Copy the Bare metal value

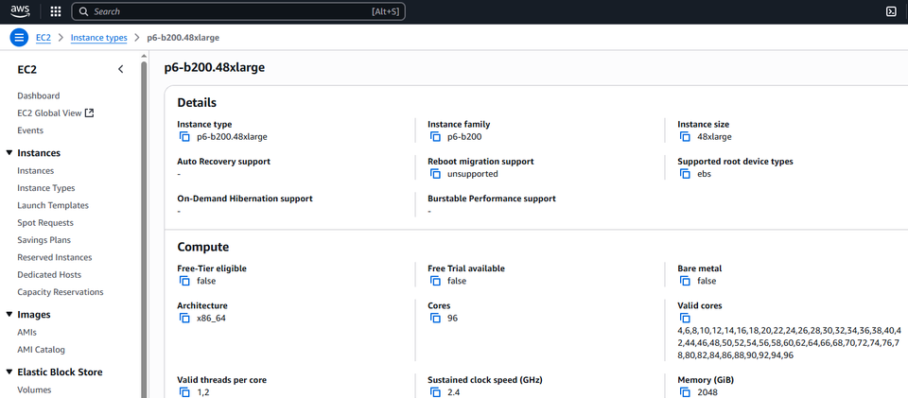[685, 281]
